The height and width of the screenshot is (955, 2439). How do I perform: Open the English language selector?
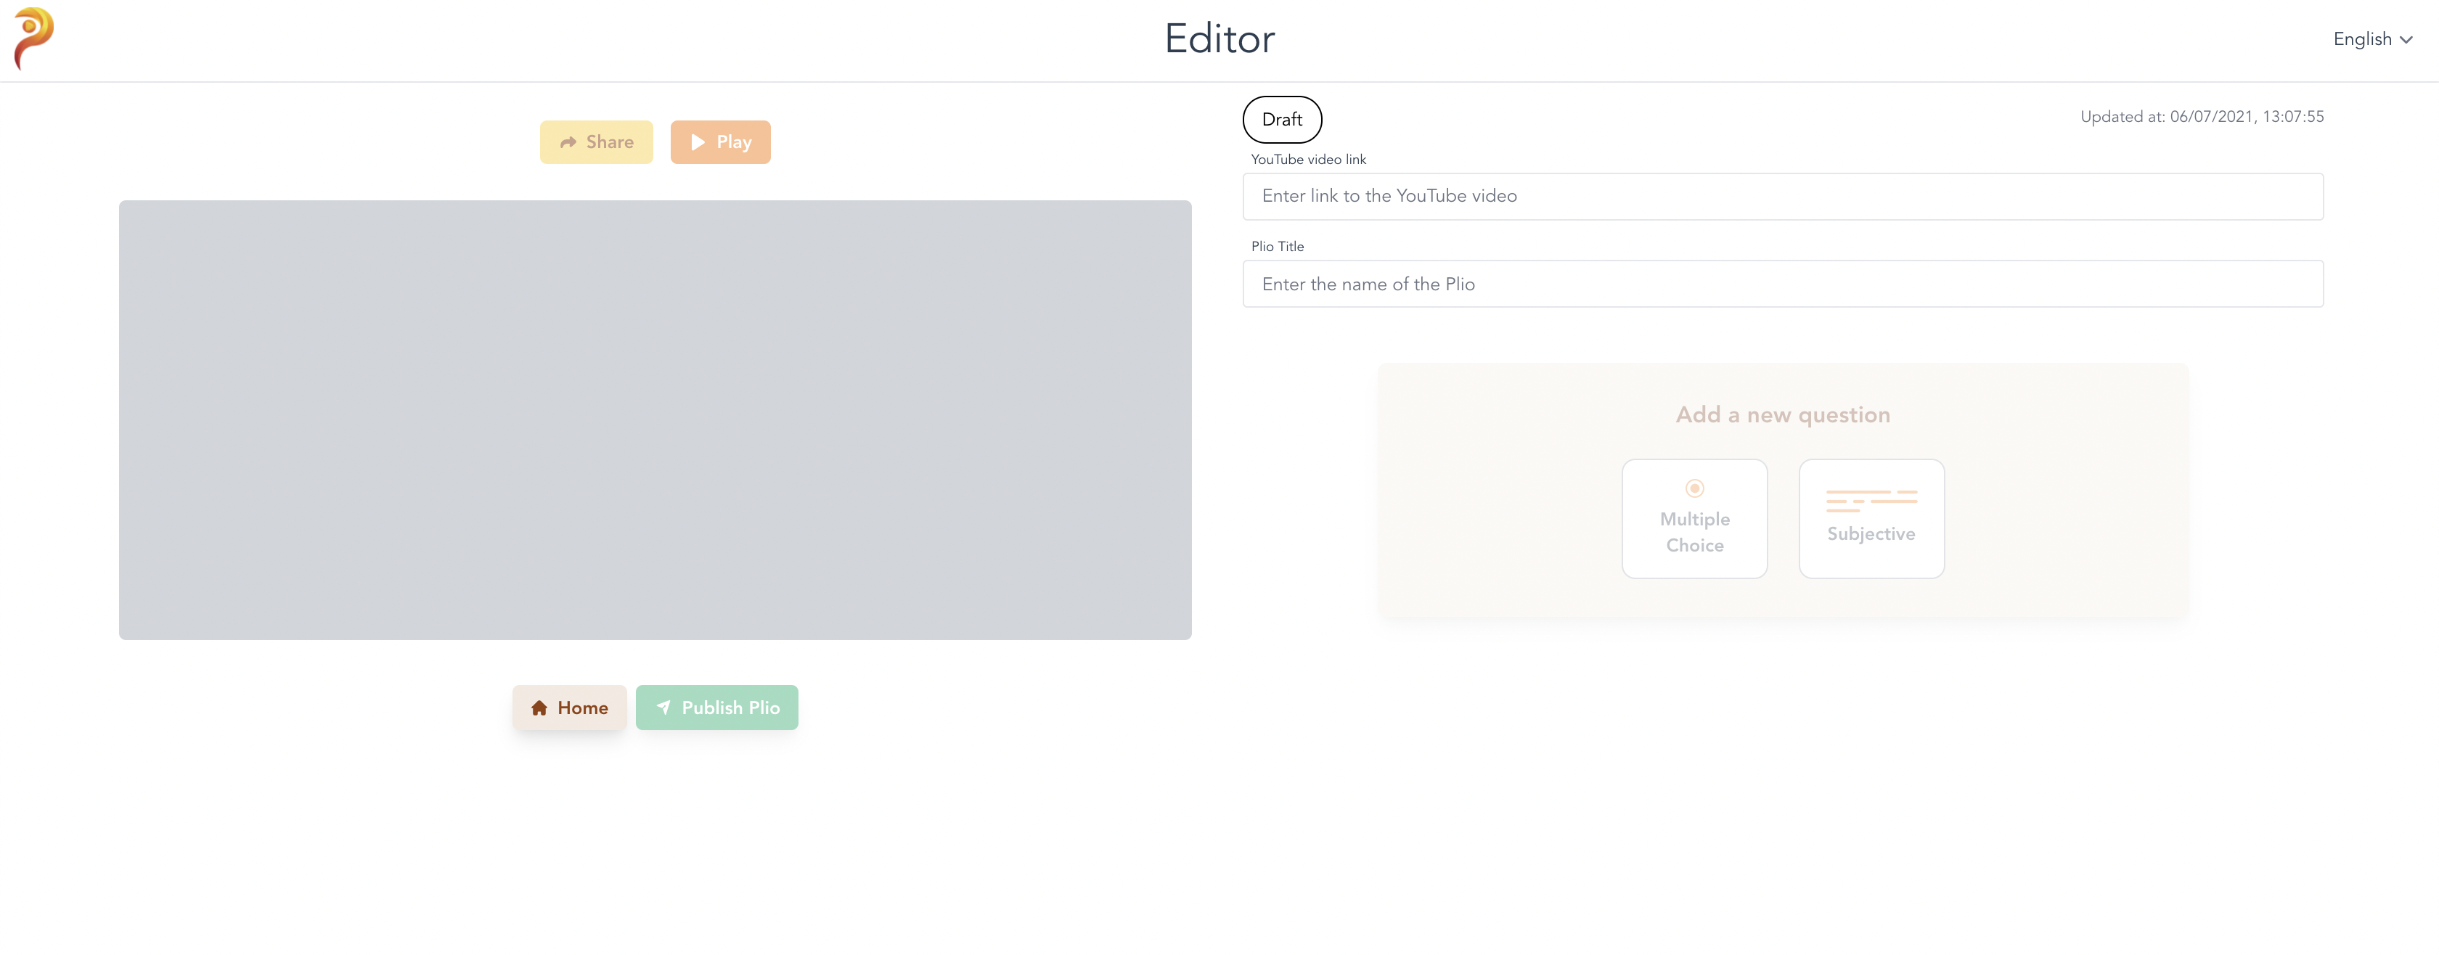pos(2362,40)
